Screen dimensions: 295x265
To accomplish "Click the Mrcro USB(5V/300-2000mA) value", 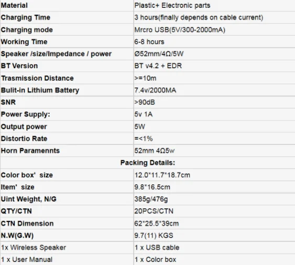I will 180,30.
